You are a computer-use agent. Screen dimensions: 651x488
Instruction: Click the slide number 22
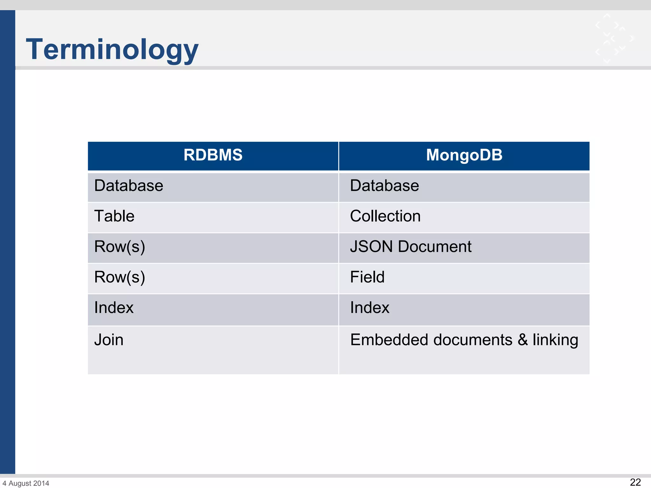point(635,482)
